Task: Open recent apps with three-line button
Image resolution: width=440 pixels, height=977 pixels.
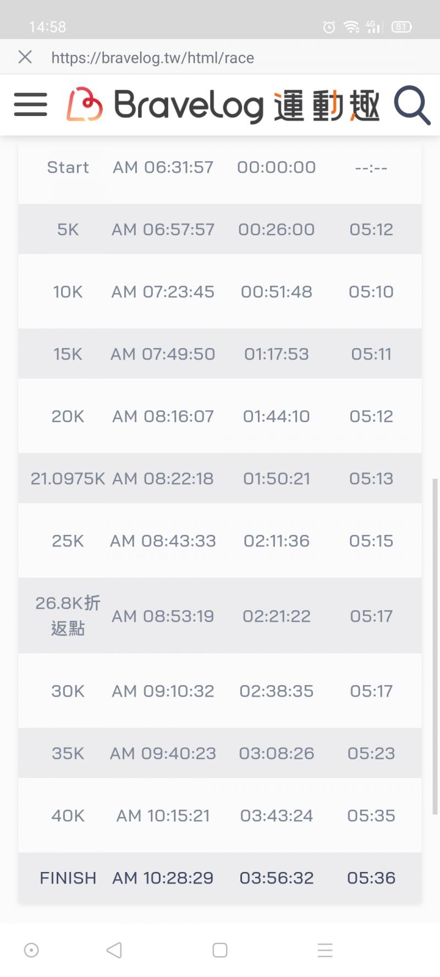Action: pos(325,950)
